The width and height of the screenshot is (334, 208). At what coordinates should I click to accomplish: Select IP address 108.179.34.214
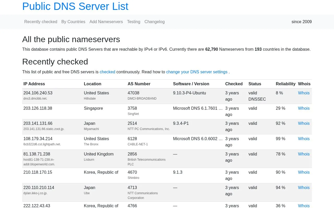point(38,139)
